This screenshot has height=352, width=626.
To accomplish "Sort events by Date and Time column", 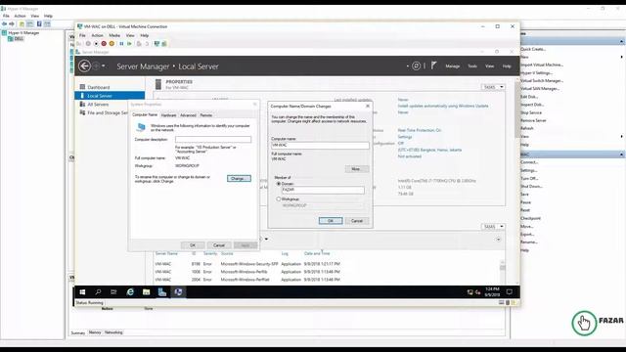I will tap(317, 253).
